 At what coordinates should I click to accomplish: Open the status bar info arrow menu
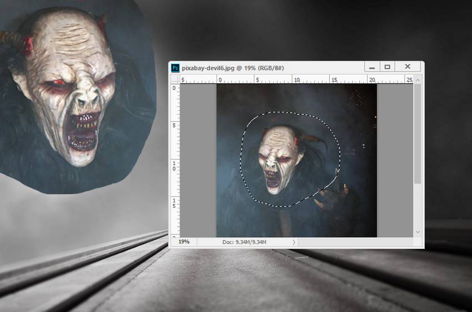tap(294, 242)
